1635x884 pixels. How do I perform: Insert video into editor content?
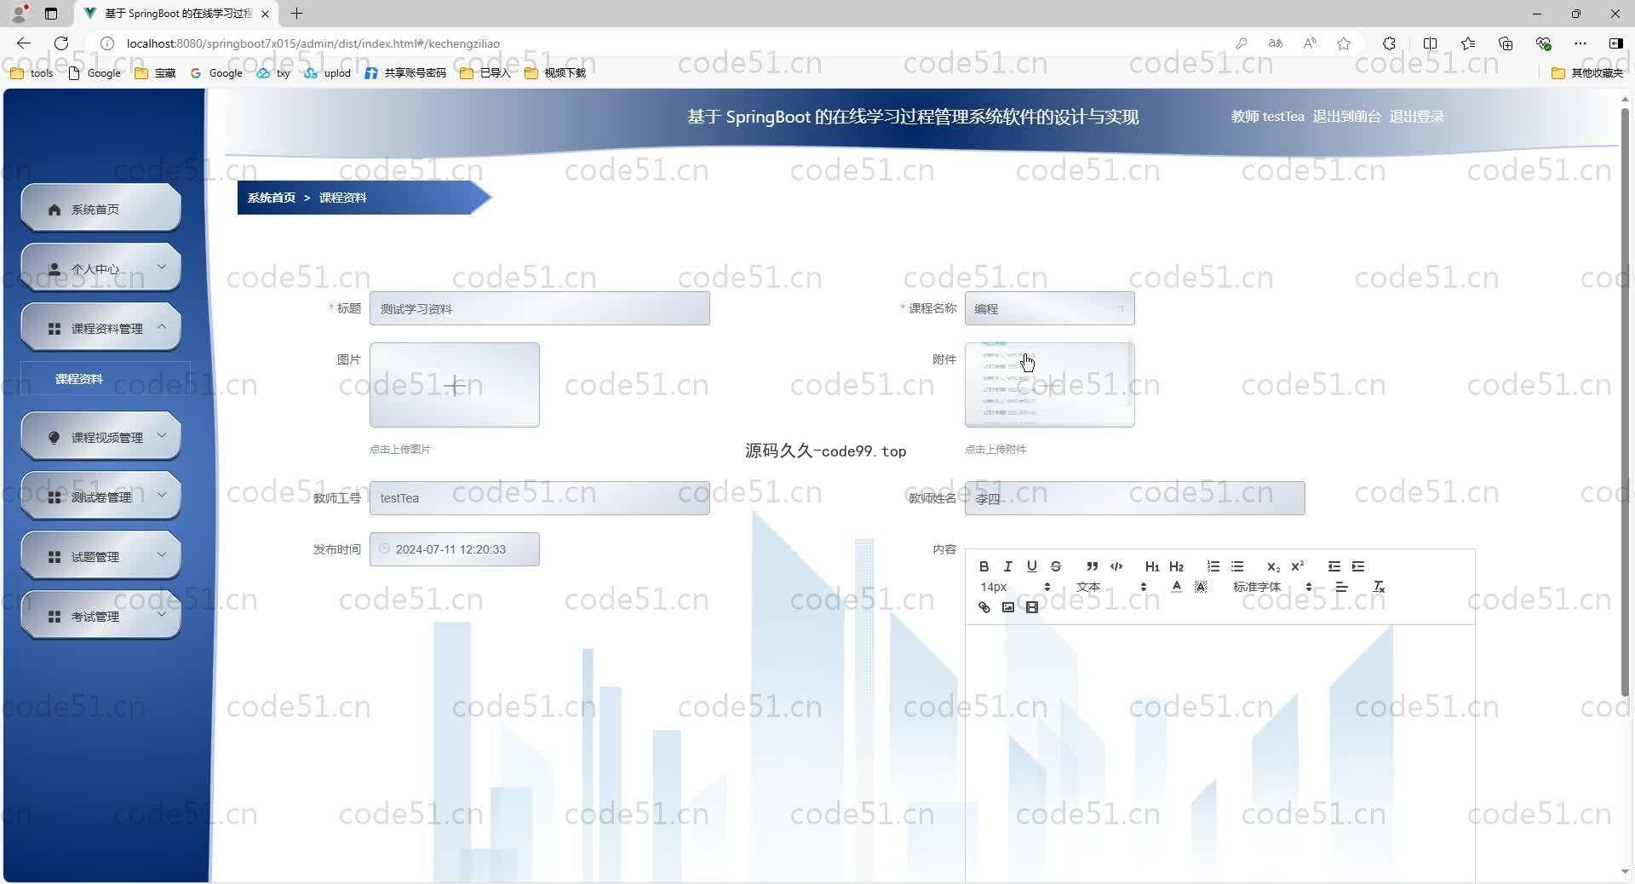click(x=1031, y=607)
